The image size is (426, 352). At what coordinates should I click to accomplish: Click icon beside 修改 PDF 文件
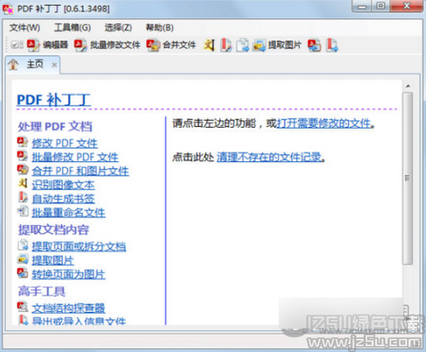pos(22,141)
